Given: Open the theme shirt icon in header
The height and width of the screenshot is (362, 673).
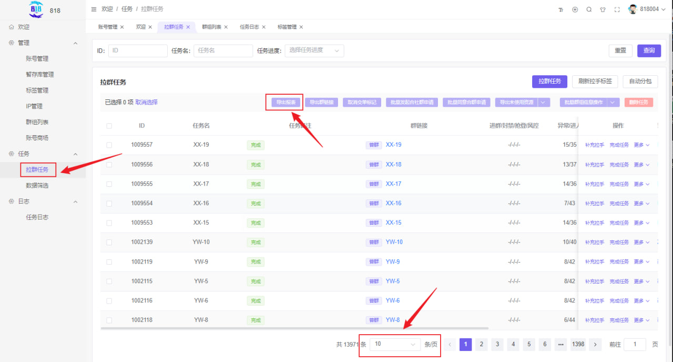Looking at the screenshot, I should point(603,9).
